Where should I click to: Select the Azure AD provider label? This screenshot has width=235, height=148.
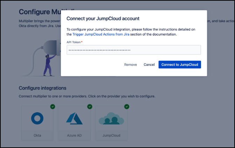pos(74,135)
